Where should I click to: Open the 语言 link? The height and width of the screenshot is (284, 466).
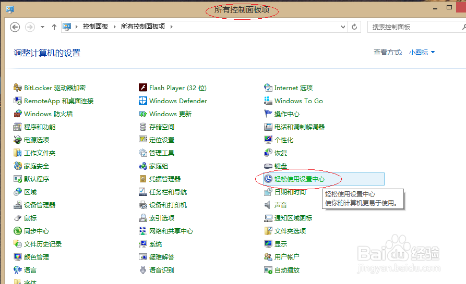(x=30, y=270)
